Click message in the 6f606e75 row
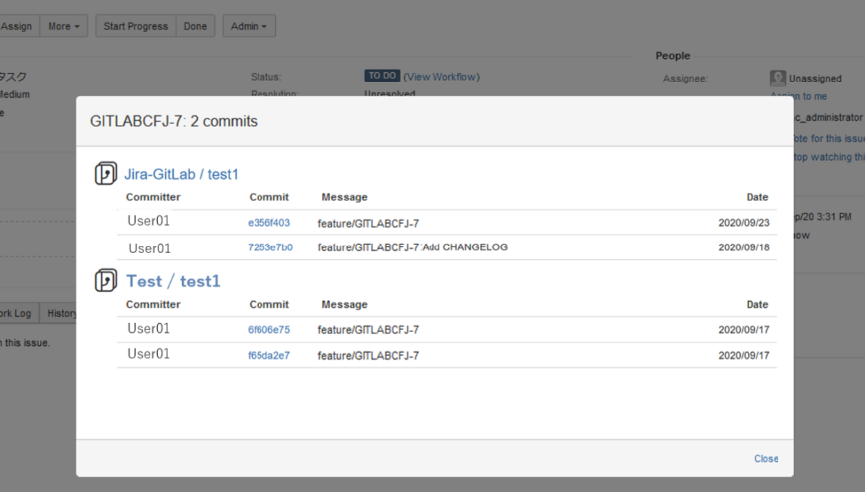The width and height of the screenshot is (865, 492). click(x=368, y=330)
